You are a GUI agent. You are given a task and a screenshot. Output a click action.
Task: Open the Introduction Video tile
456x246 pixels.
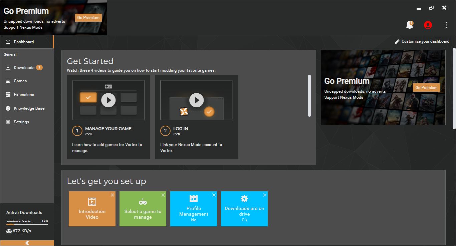[x=92, y=209]
